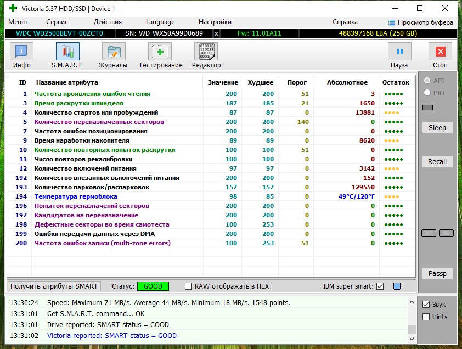The width and height of the screenshot is (462, 349).
Task: Toggle the Звук sound checkbox
Action: (x=426, y=304)
